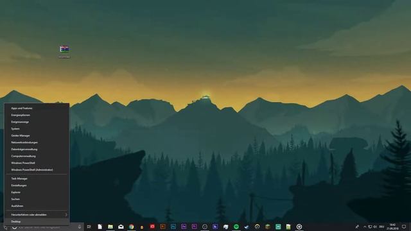Screen dimensions: 411x231
Task: Open the grey round OBS-style taskbar icon
Action: click(205, 227)
